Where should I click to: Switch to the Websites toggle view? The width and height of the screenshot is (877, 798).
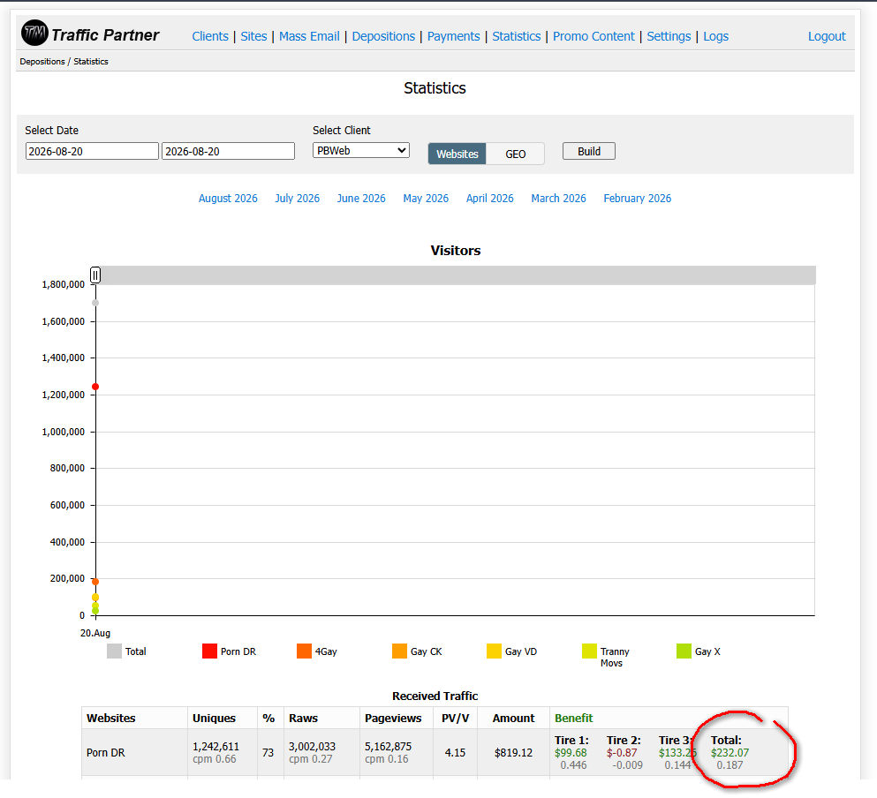click(x=457, y=154)
